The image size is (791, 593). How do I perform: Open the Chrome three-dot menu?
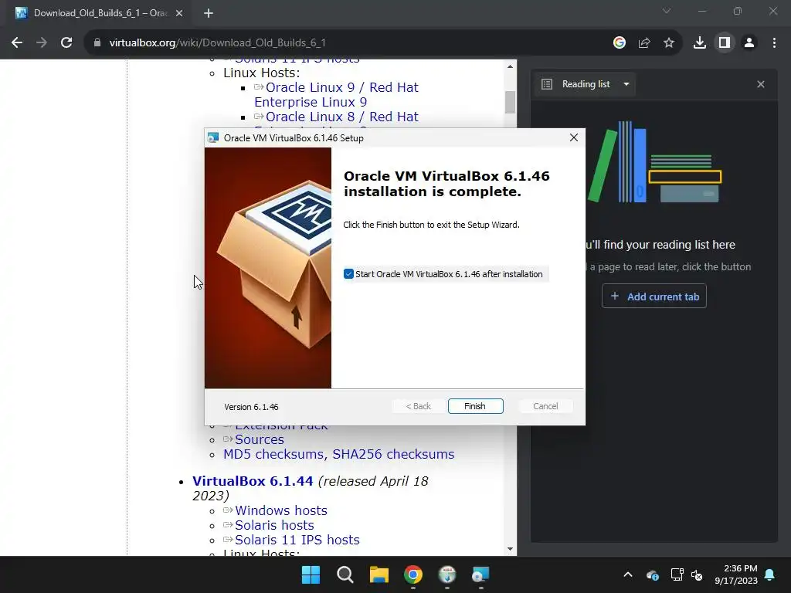click(x=774, y=43)
